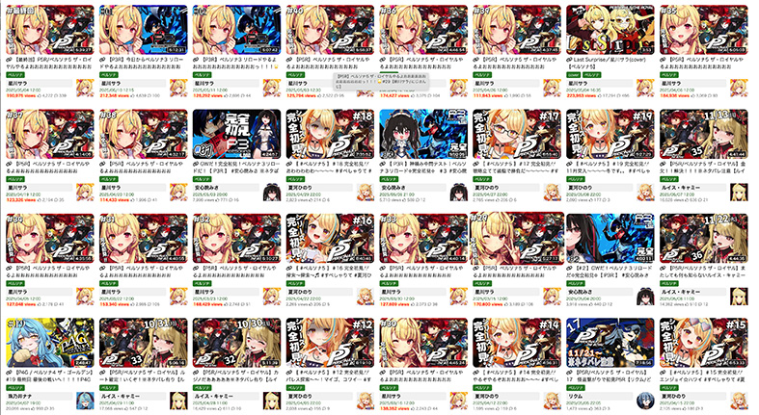Click 安心院みさ avatar on the P3R #3 card
The width and height of the screenshot is (759, 415).
tap(458, 192)
